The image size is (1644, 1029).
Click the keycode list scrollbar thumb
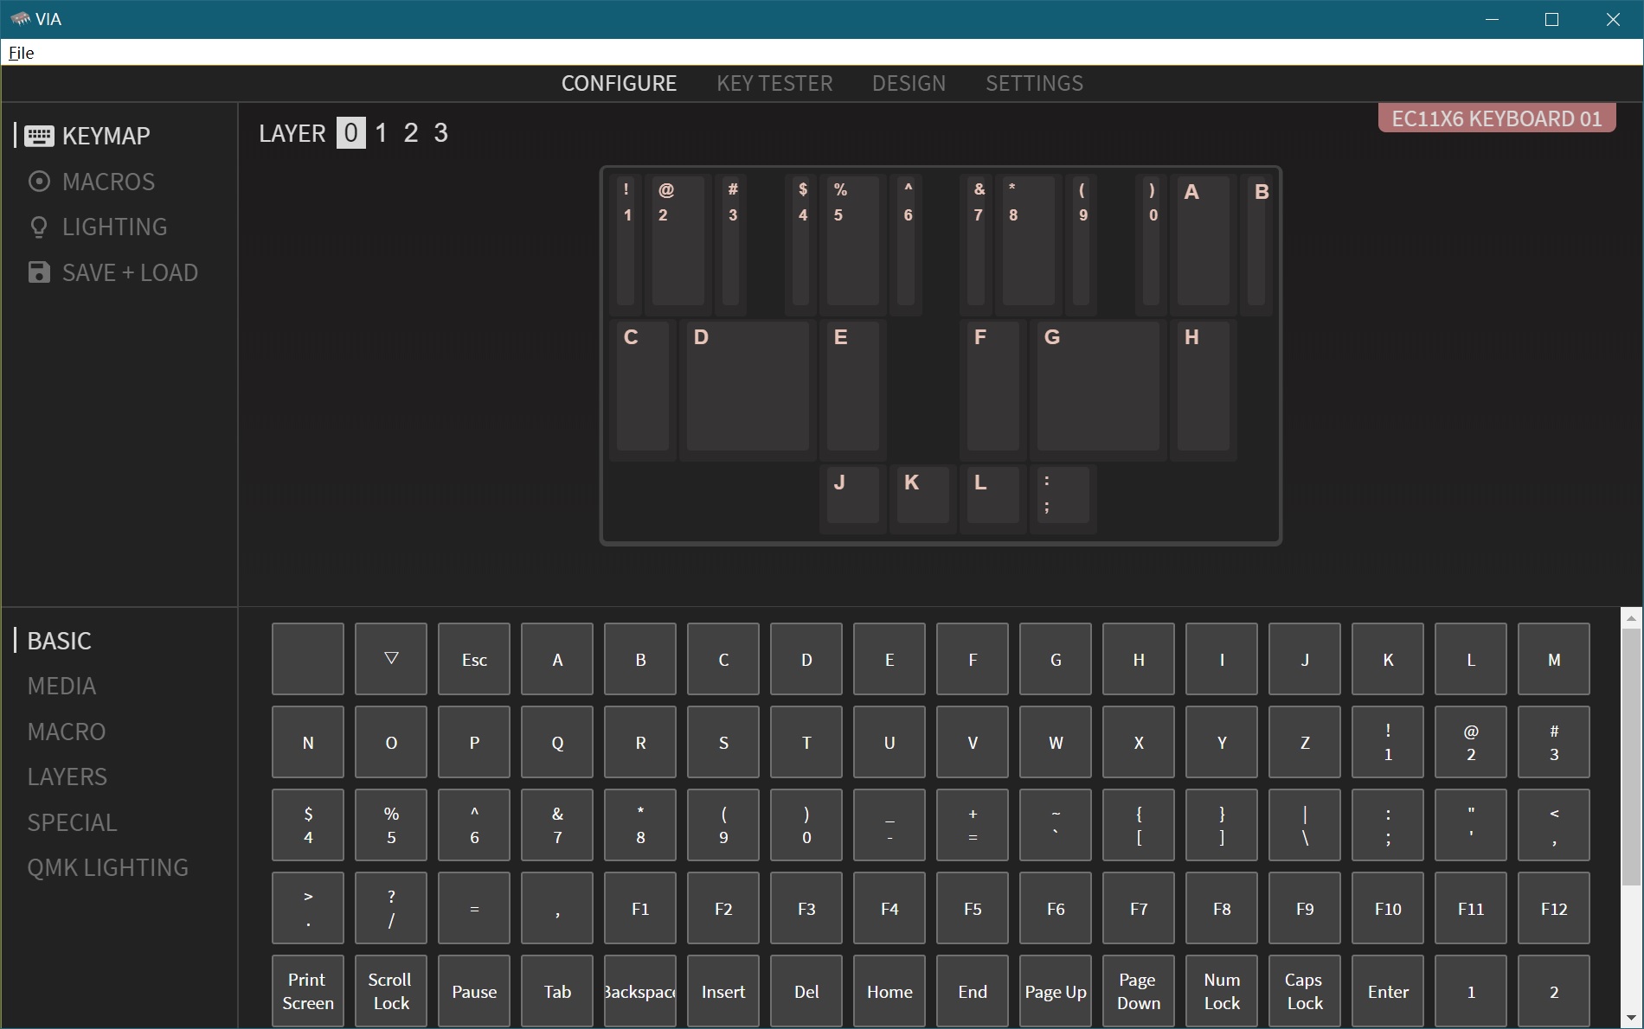pos(1631,757)
